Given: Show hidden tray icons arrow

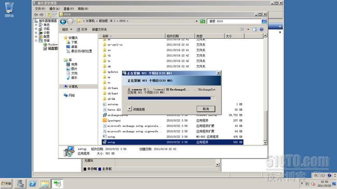Looking at the screenshot, I should (x=302, y=184).
